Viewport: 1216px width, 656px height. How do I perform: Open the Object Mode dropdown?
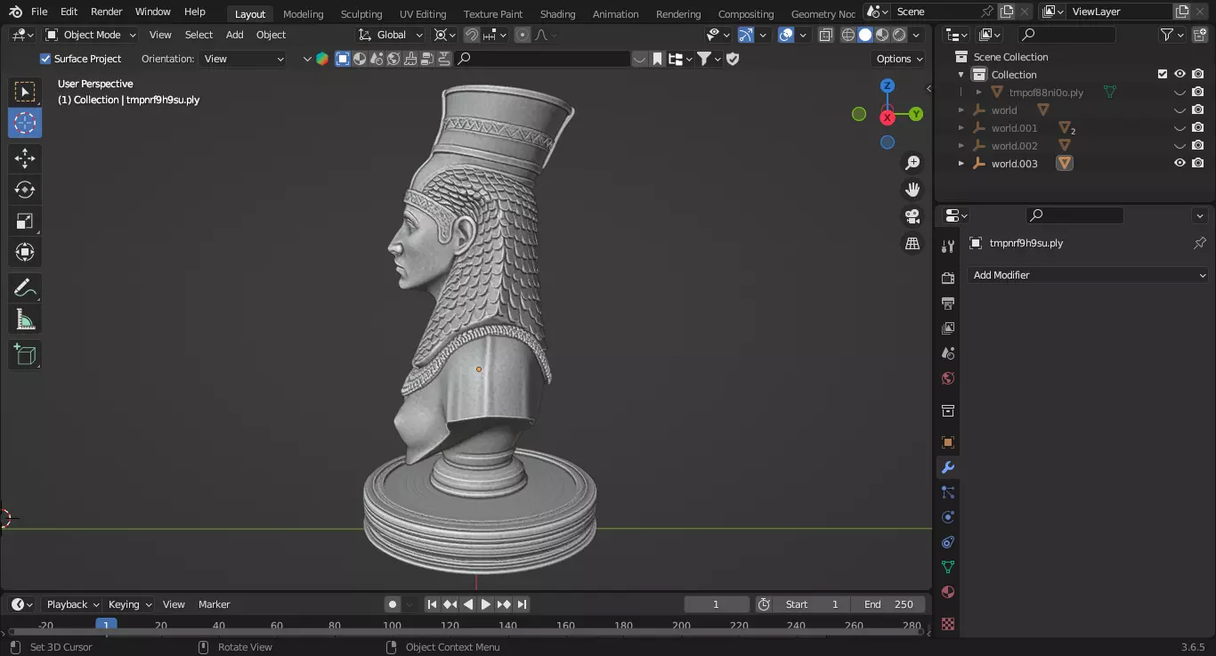[x=91, y=35]
